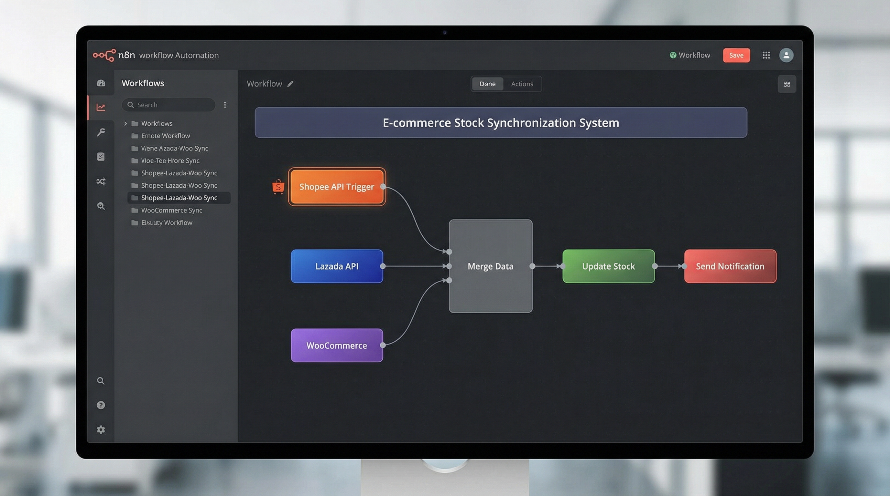Select the WooCommerce Sync workflow
This screenshot has height=496, width=890.
(x=172, y=210)
